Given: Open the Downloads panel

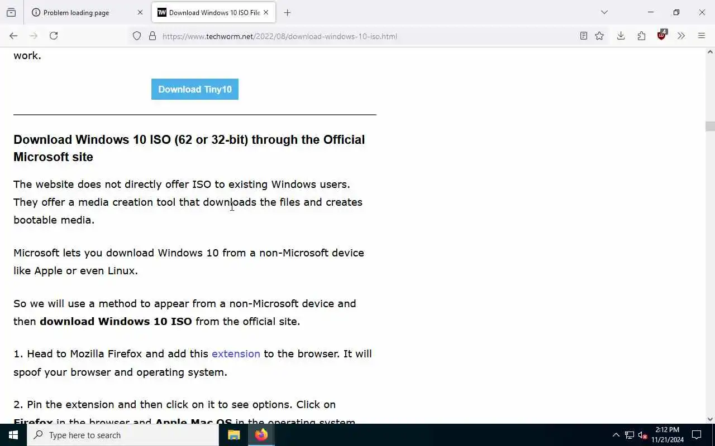Looking at the screenshot, I should [x=621, y=36].
